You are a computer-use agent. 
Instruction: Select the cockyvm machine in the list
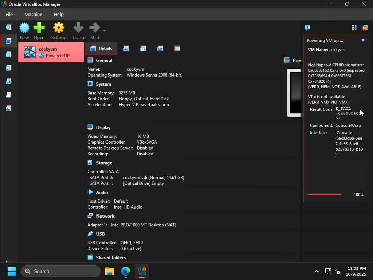[x=51, y=52]
